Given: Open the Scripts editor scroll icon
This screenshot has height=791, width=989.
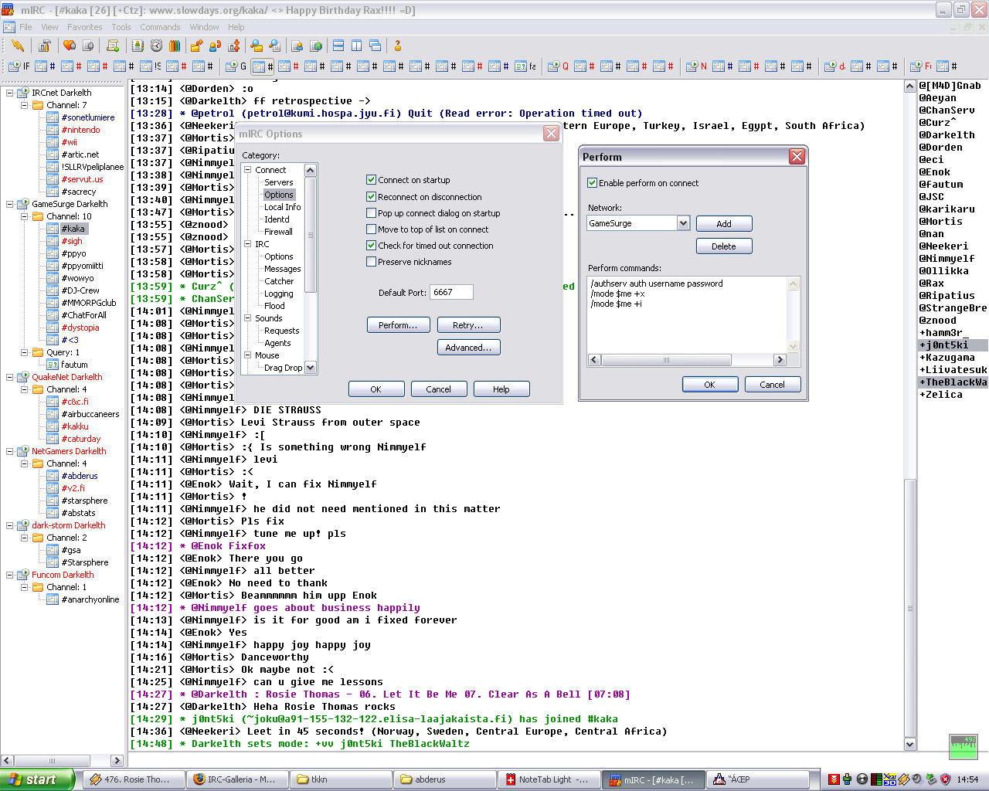Looking at the screenshot, I should click(113, 46).
